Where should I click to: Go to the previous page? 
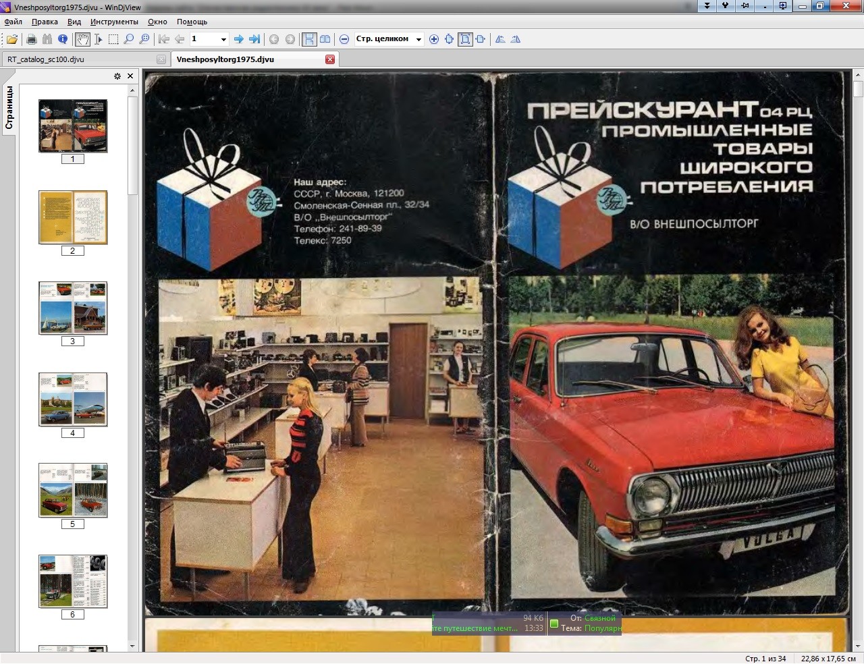pos(180,39)
